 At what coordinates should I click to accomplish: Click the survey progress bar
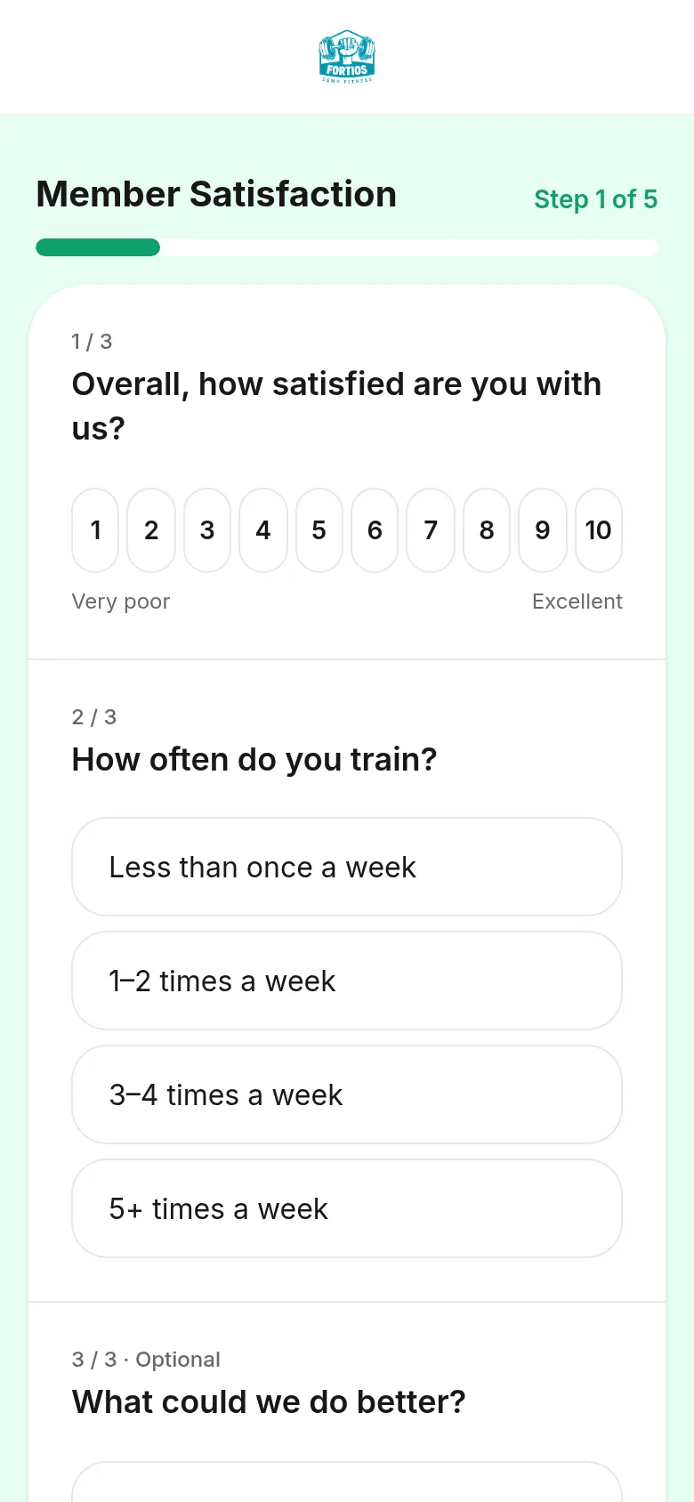coord(347,247)
